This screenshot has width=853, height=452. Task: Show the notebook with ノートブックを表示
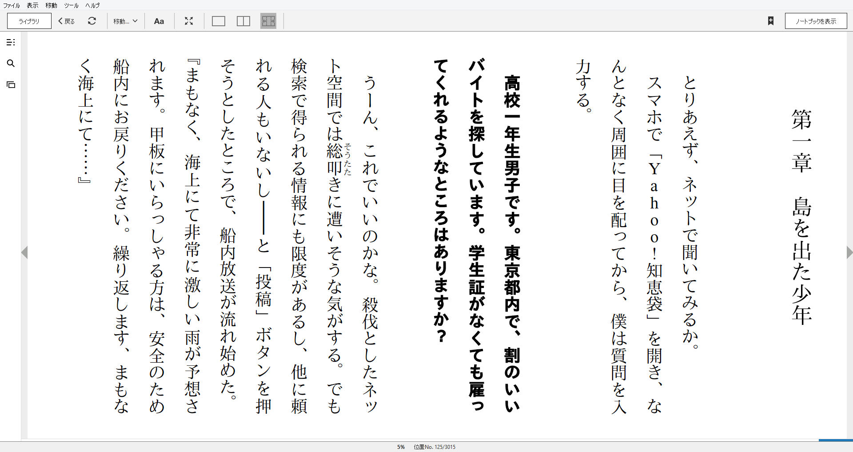point(816,20)
